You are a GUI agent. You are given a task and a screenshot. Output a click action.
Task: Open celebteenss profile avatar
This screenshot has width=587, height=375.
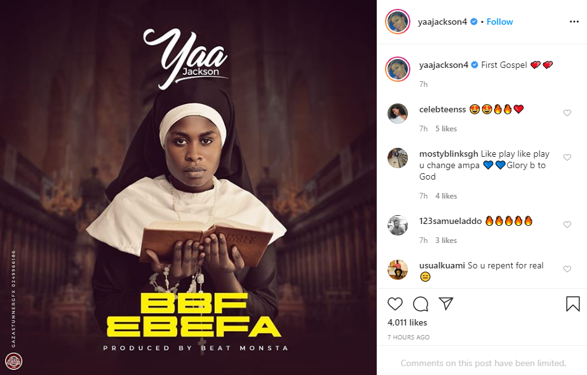tap(398, 114)
